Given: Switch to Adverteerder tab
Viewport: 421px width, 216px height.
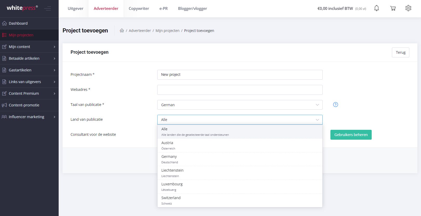Looking at the screenshot, I should [x=106, y=9].
